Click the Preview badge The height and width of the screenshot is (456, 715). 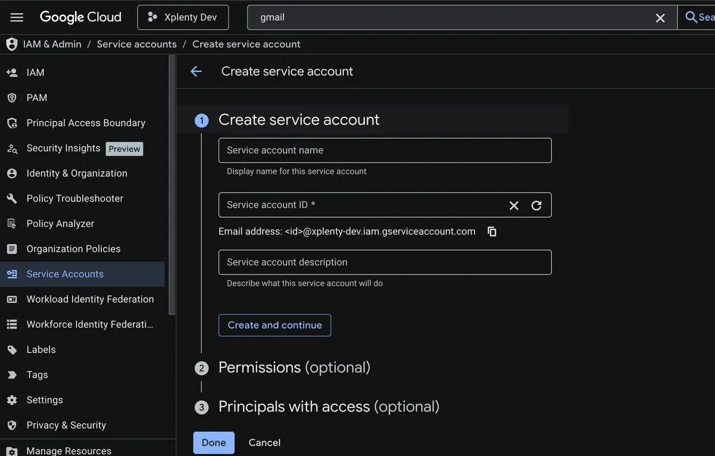[125, 149]
